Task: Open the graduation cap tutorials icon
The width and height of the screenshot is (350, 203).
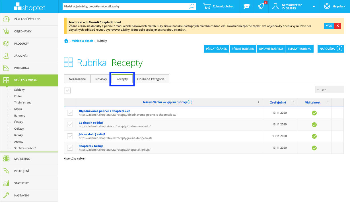Action: pyautogui.click(x=247, y=6)
